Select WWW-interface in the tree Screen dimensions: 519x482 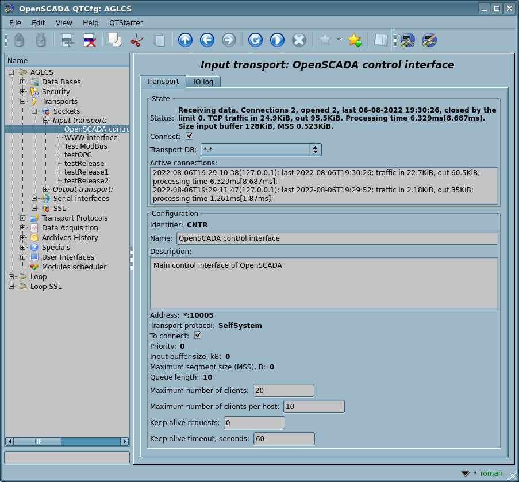[91, 138]
